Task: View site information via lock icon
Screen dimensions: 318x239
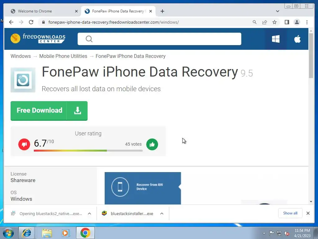Action: (x=43, y=22)
